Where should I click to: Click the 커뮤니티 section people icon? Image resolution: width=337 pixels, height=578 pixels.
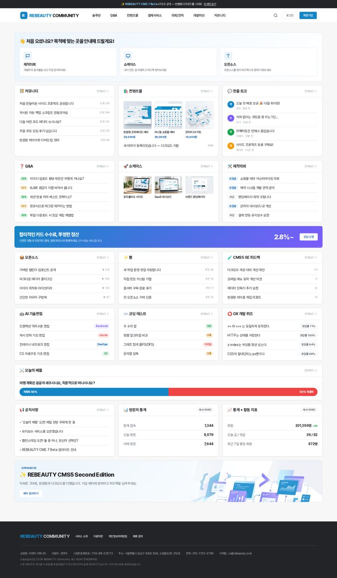tap(22, 91)
